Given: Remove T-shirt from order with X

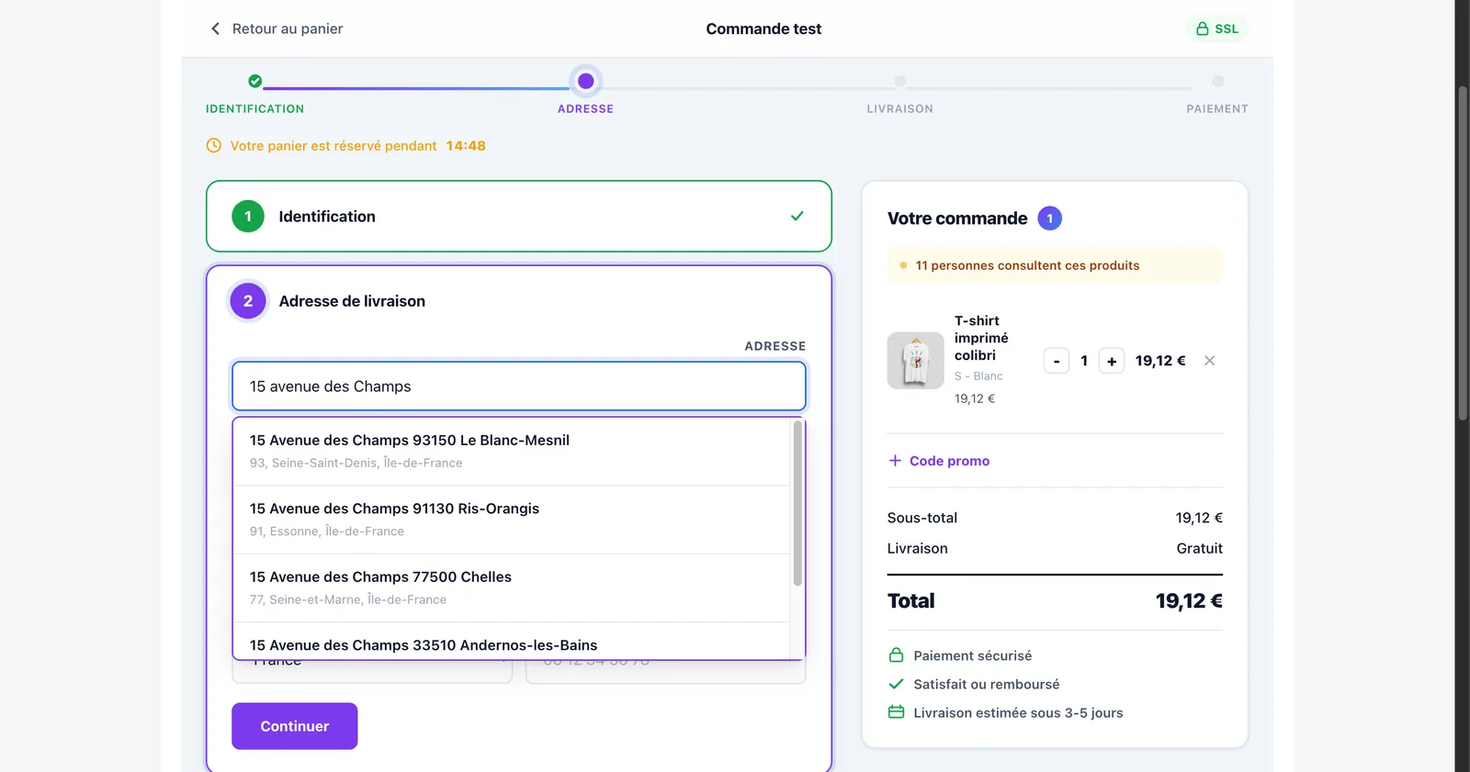Looking at the screenshot, I should tap(1210, 361).
